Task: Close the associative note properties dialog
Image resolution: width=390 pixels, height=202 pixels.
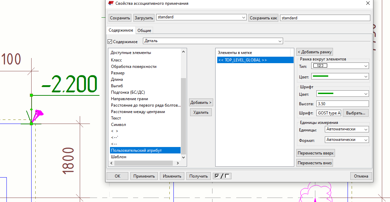Action: (x=368, y=3)
